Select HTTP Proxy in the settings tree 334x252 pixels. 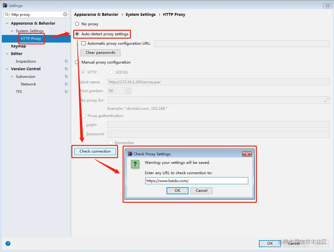[31, 38]
